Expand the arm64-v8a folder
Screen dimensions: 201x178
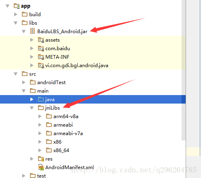40,116
